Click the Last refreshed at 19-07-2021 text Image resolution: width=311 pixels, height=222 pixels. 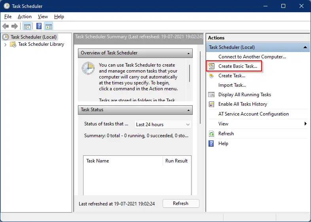pos(117,204)
